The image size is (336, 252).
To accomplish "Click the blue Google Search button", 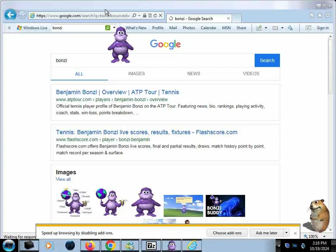I will pos(267,60).
